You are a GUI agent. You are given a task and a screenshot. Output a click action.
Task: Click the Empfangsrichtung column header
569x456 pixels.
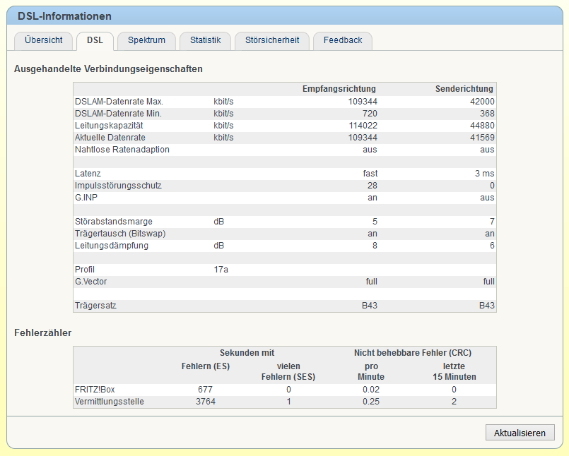(x=339, y=89)
